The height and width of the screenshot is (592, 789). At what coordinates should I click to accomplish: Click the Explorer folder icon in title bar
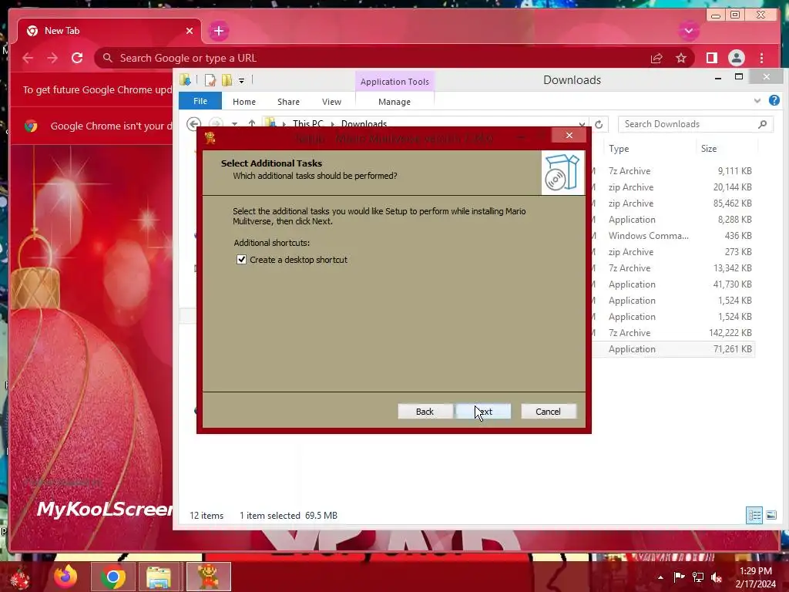[185, 79]
